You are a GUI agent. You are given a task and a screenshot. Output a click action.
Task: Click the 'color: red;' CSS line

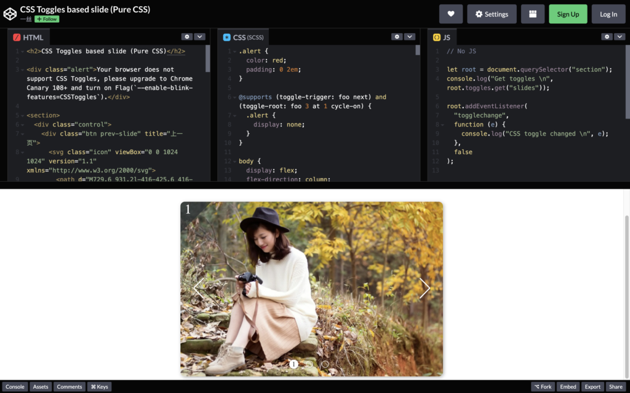click(x=266, y=61)
